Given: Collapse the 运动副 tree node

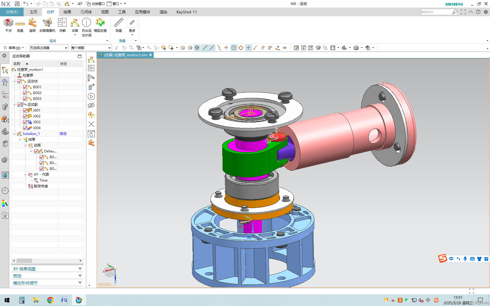Looking at the screenshot, I should (x=15, y=105).
